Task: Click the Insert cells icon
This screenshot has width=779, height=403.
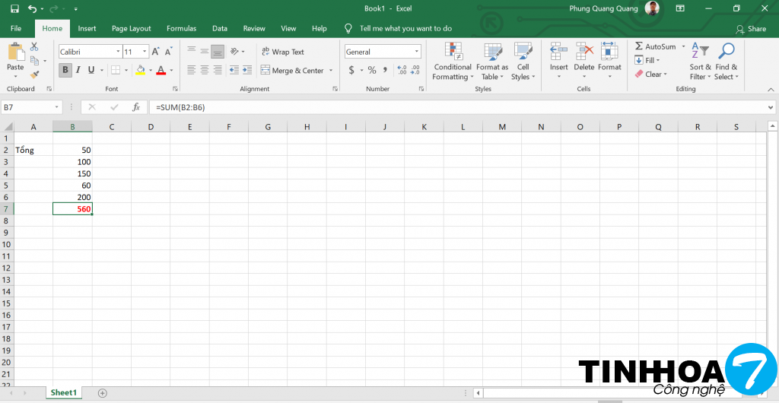Action: pyautogui.click(x=559, y=52)
